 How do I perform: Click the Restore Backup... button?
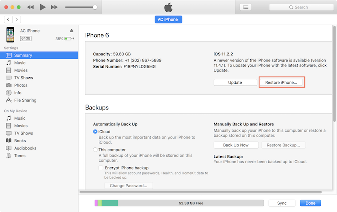point(283,145)
